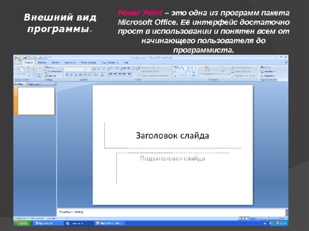
Task: Add a new slide with Создать слайд
Action: [39, 71]
